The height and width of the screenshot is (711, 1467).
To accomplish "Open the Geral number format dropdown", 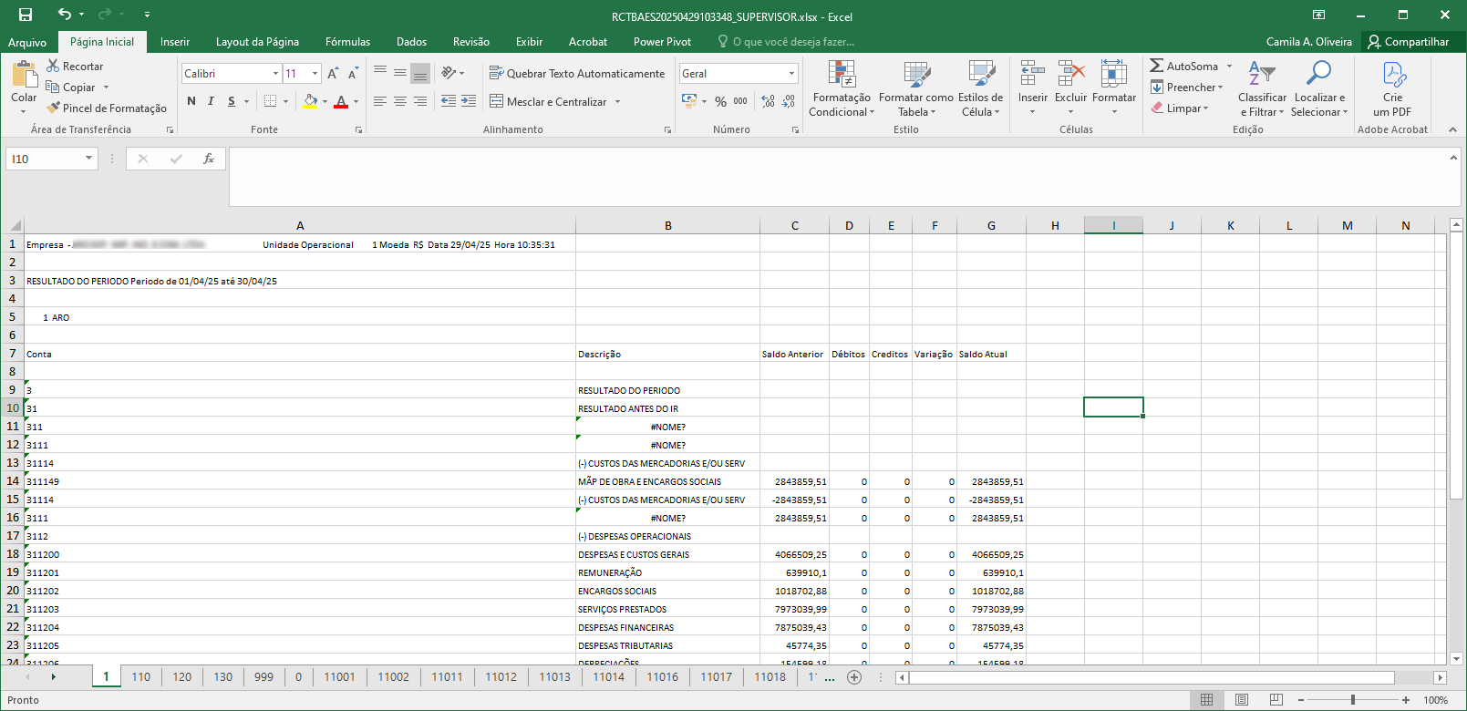I will coord(791,74).
